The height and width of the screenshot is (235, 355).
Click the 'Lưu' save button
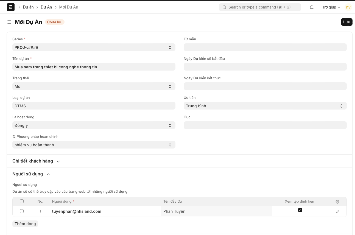346,22
